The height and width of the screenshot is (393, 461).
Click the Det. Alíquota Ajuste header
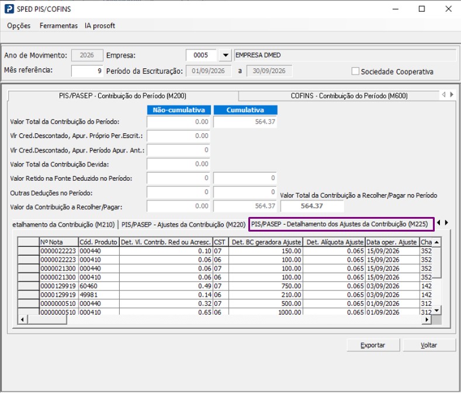(x=334, y=242)
